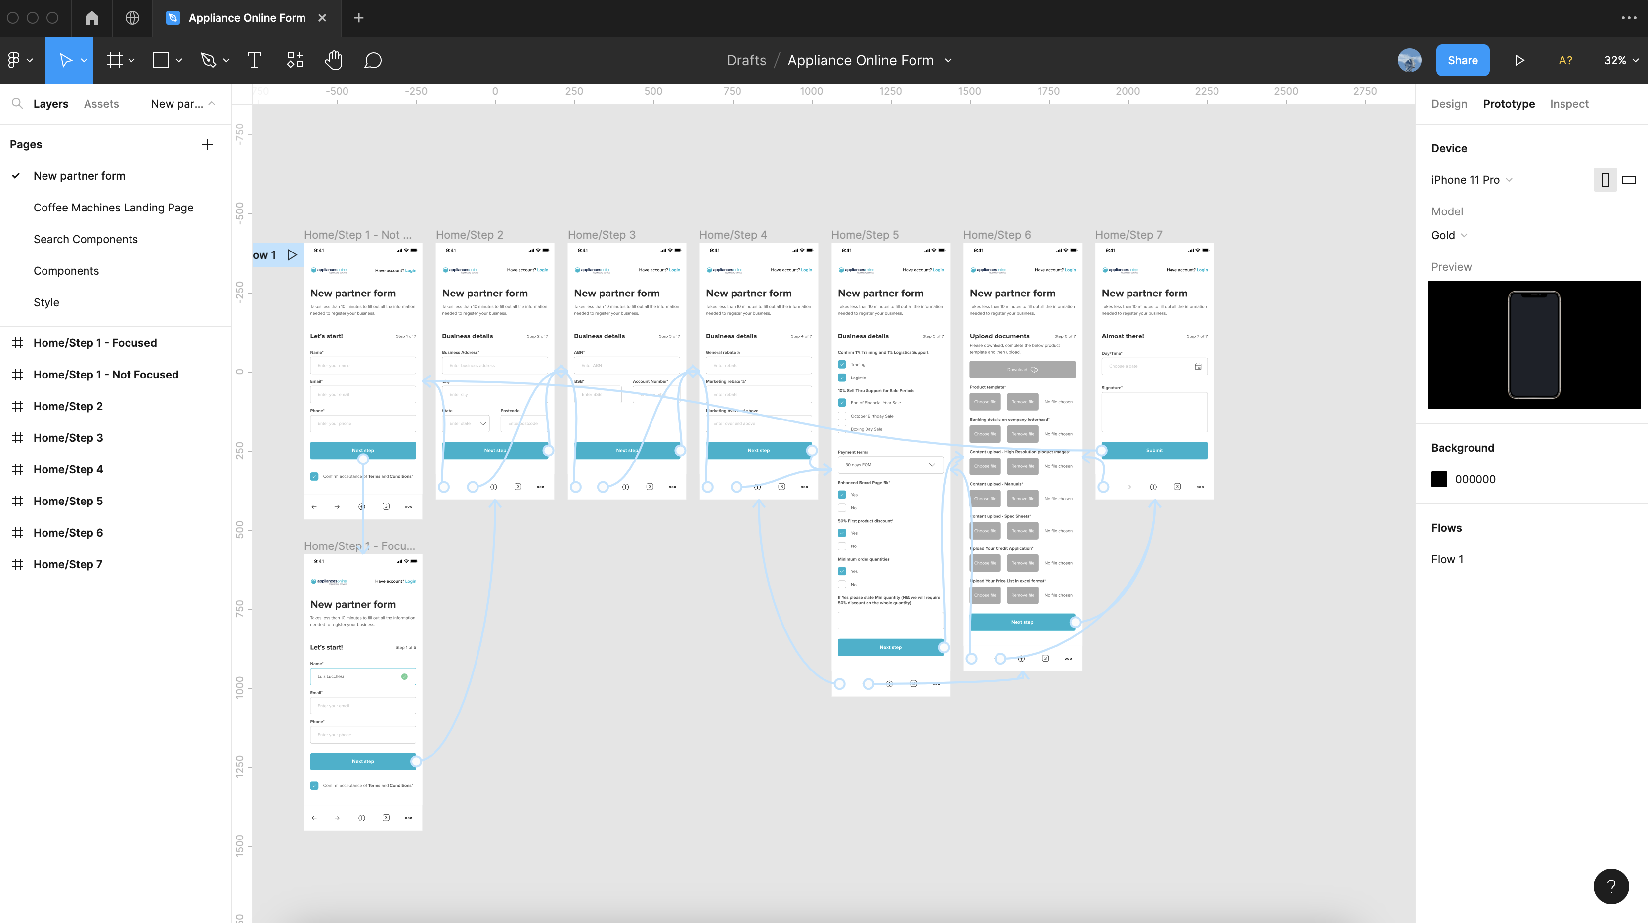Select the New partner form page
This screenshot has width=1648, height=923.
tap(79, 176)
